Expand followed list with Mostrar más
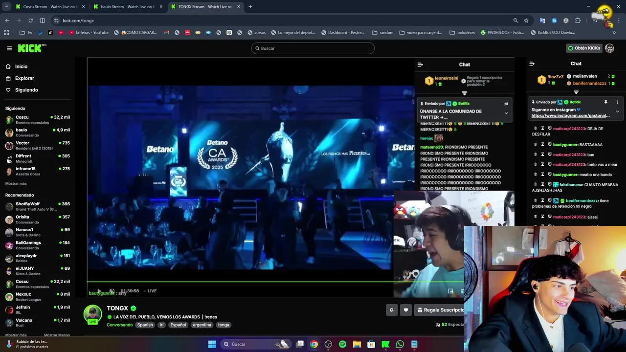Screen dimensions: 626x352 16,183
